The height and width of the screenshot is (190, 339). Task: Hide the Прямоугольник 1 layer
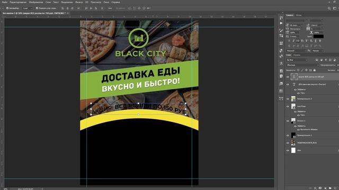click(288, 136)
